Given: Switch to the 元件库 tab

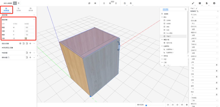Looking at the screenshot, I should tap(18, 9).
